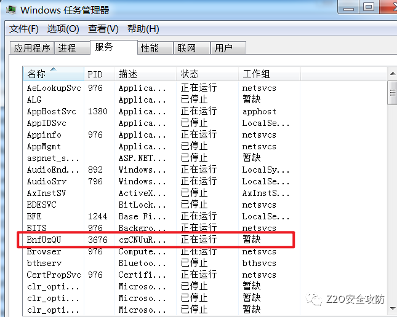Select the AudioEnd... service row
The height and width of the screenshot is (317, 397).
161,170
